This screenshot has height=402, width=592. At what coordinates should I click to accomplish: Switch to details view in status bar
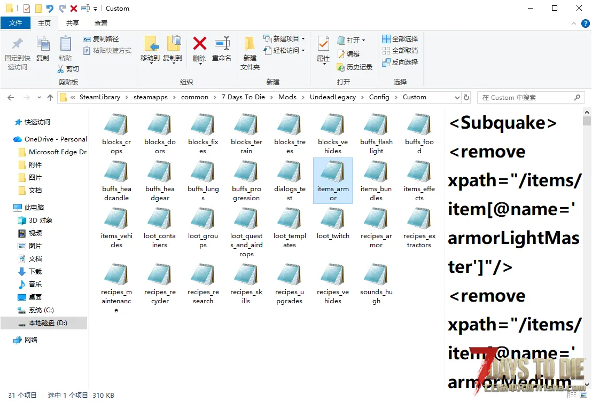click(x=572, y=395)
